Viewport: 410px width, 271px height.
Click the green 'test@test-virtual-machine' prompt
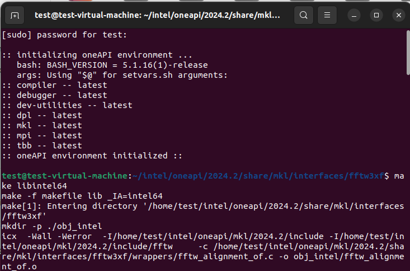coord(64,176)
